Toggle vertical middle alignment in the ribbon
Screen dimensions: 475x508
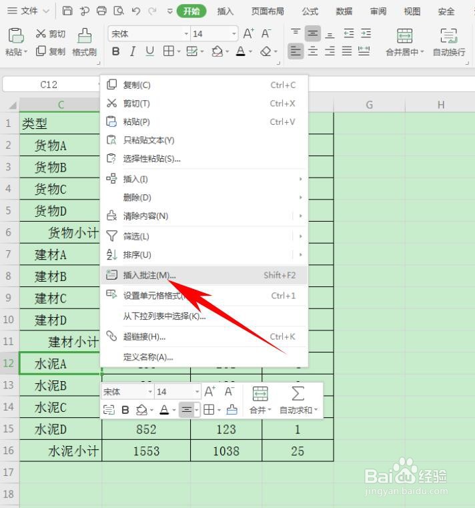[x=312, y=33]
